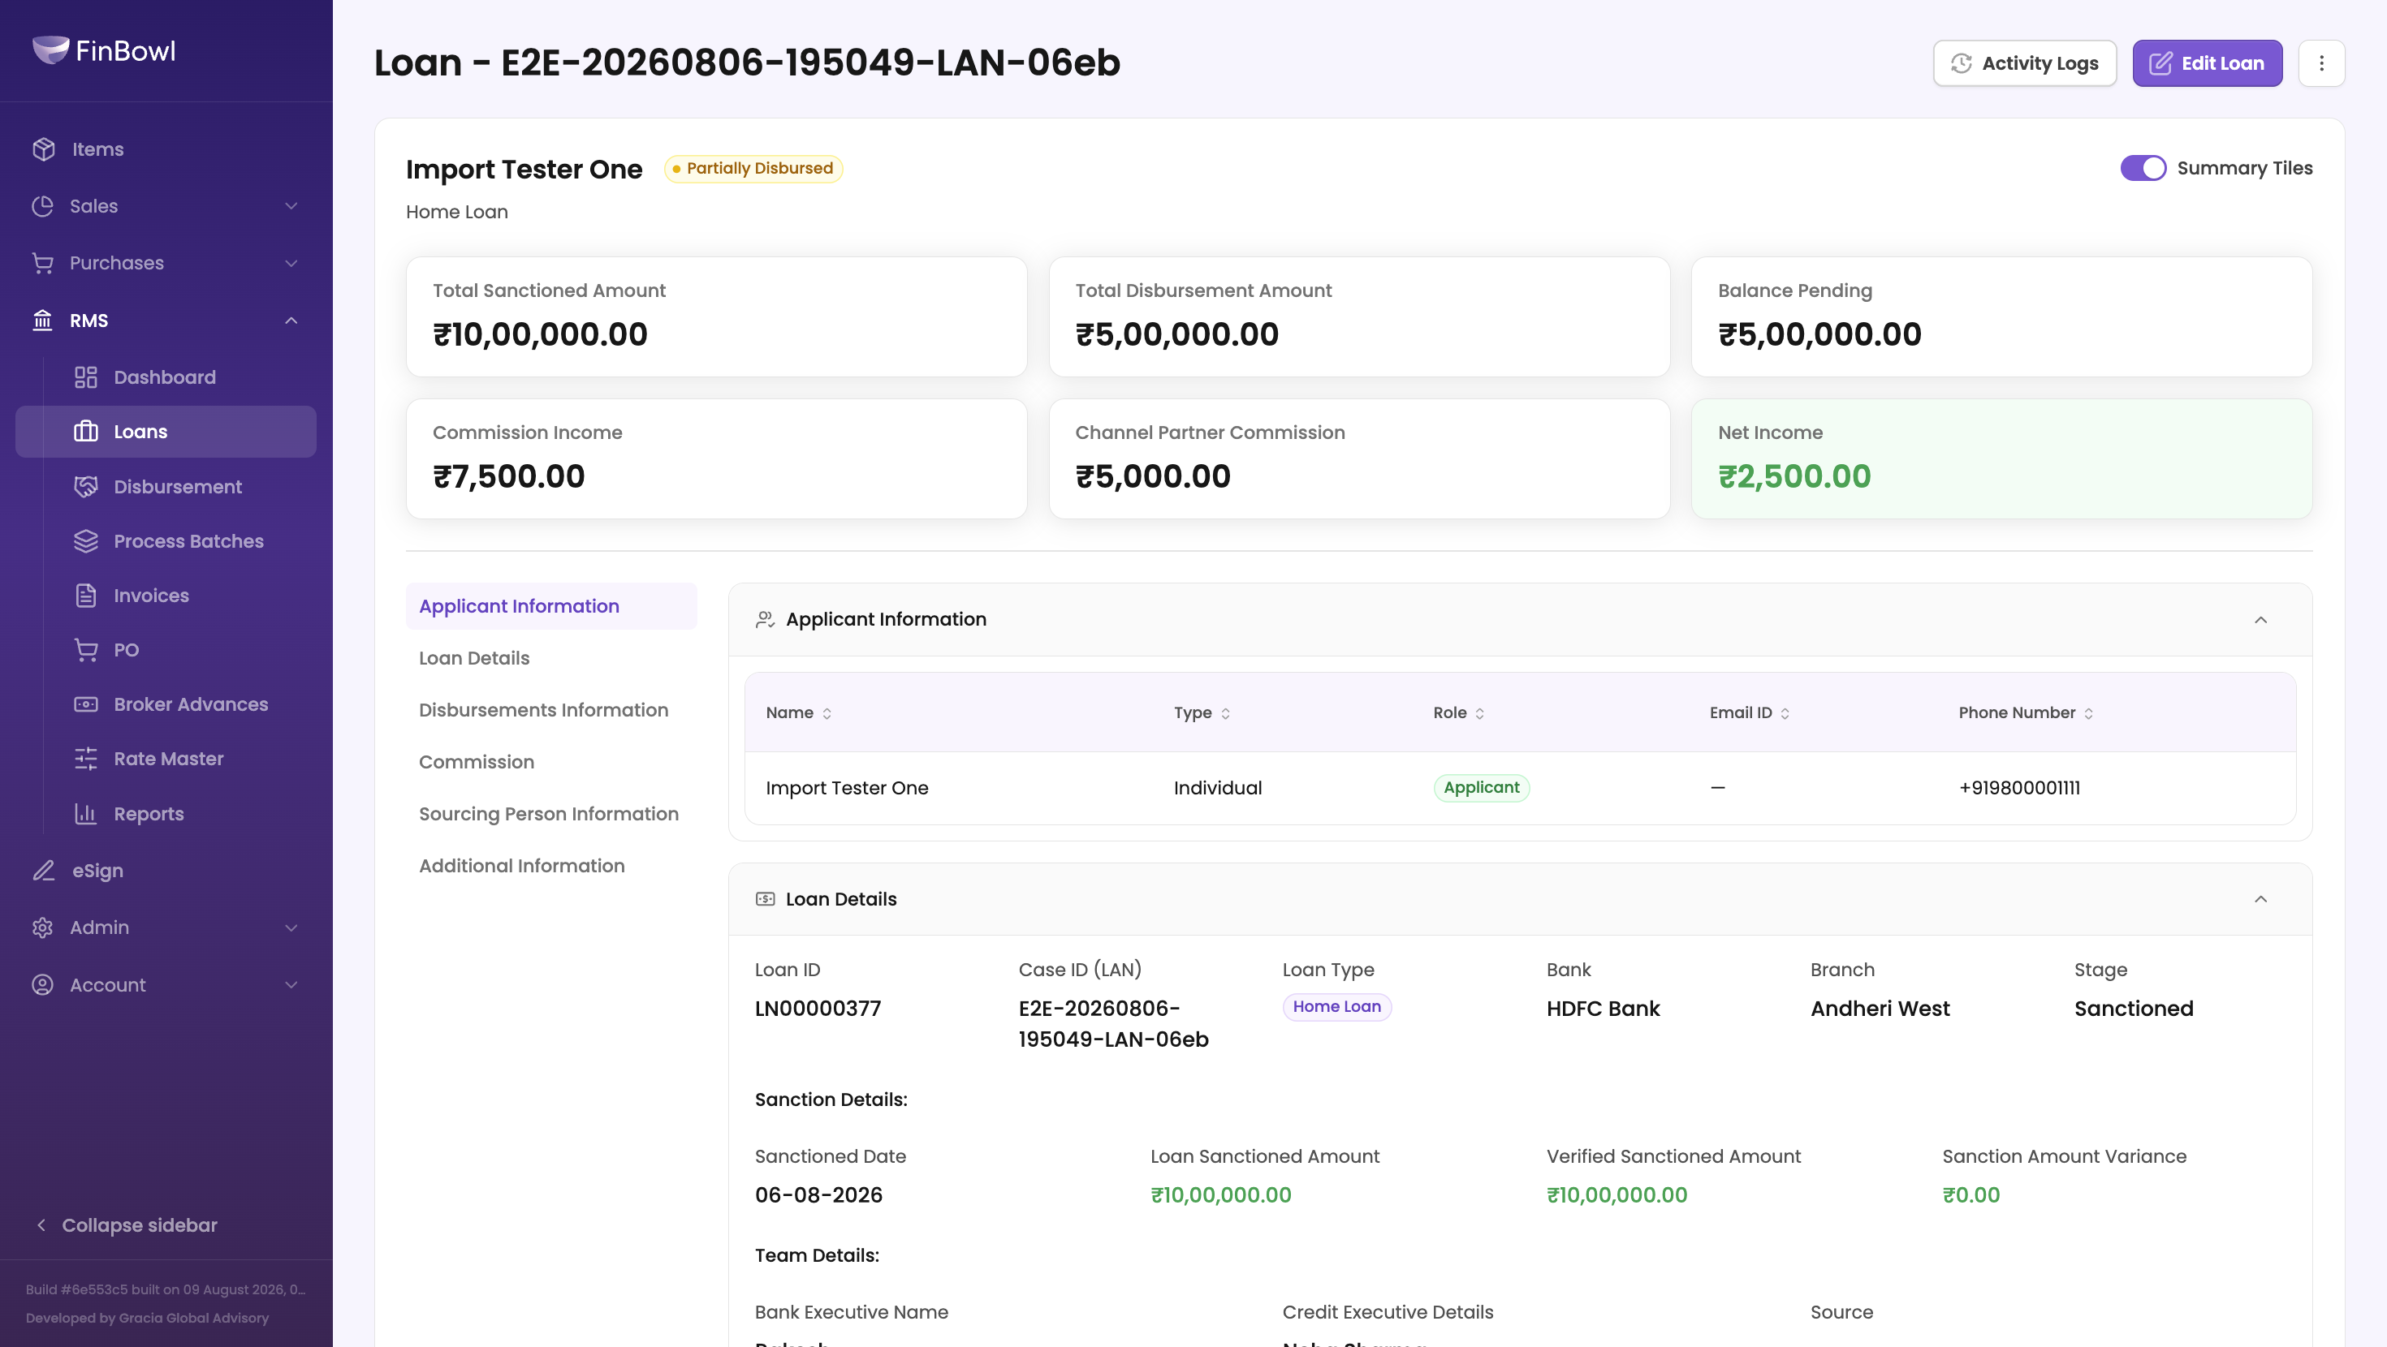The height and width of the screenshot is (1347, 2387).
Task: Click the Reports bar chart icon
Action: tap(86, 815)
